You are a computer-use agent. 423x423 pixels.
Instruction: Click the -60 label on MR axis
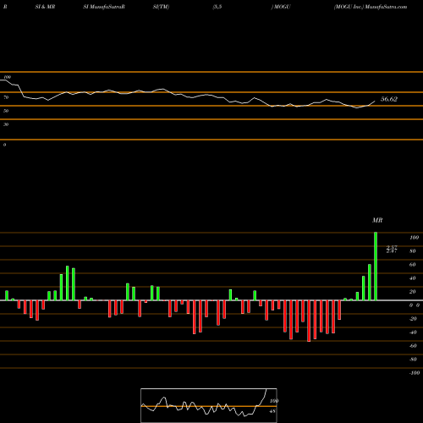pyautogui.click(x=413, y=346)
